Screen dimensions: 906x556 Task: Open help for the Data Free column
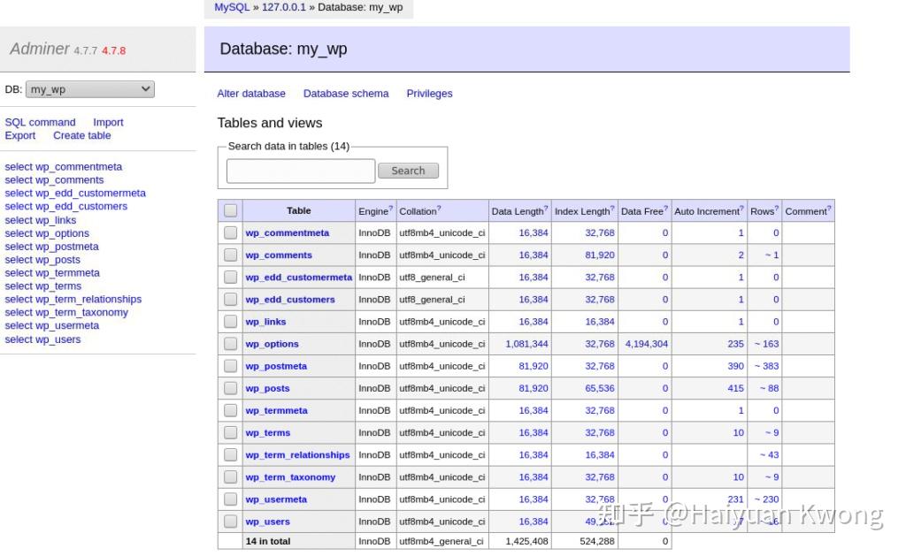(x=665, y=207)
